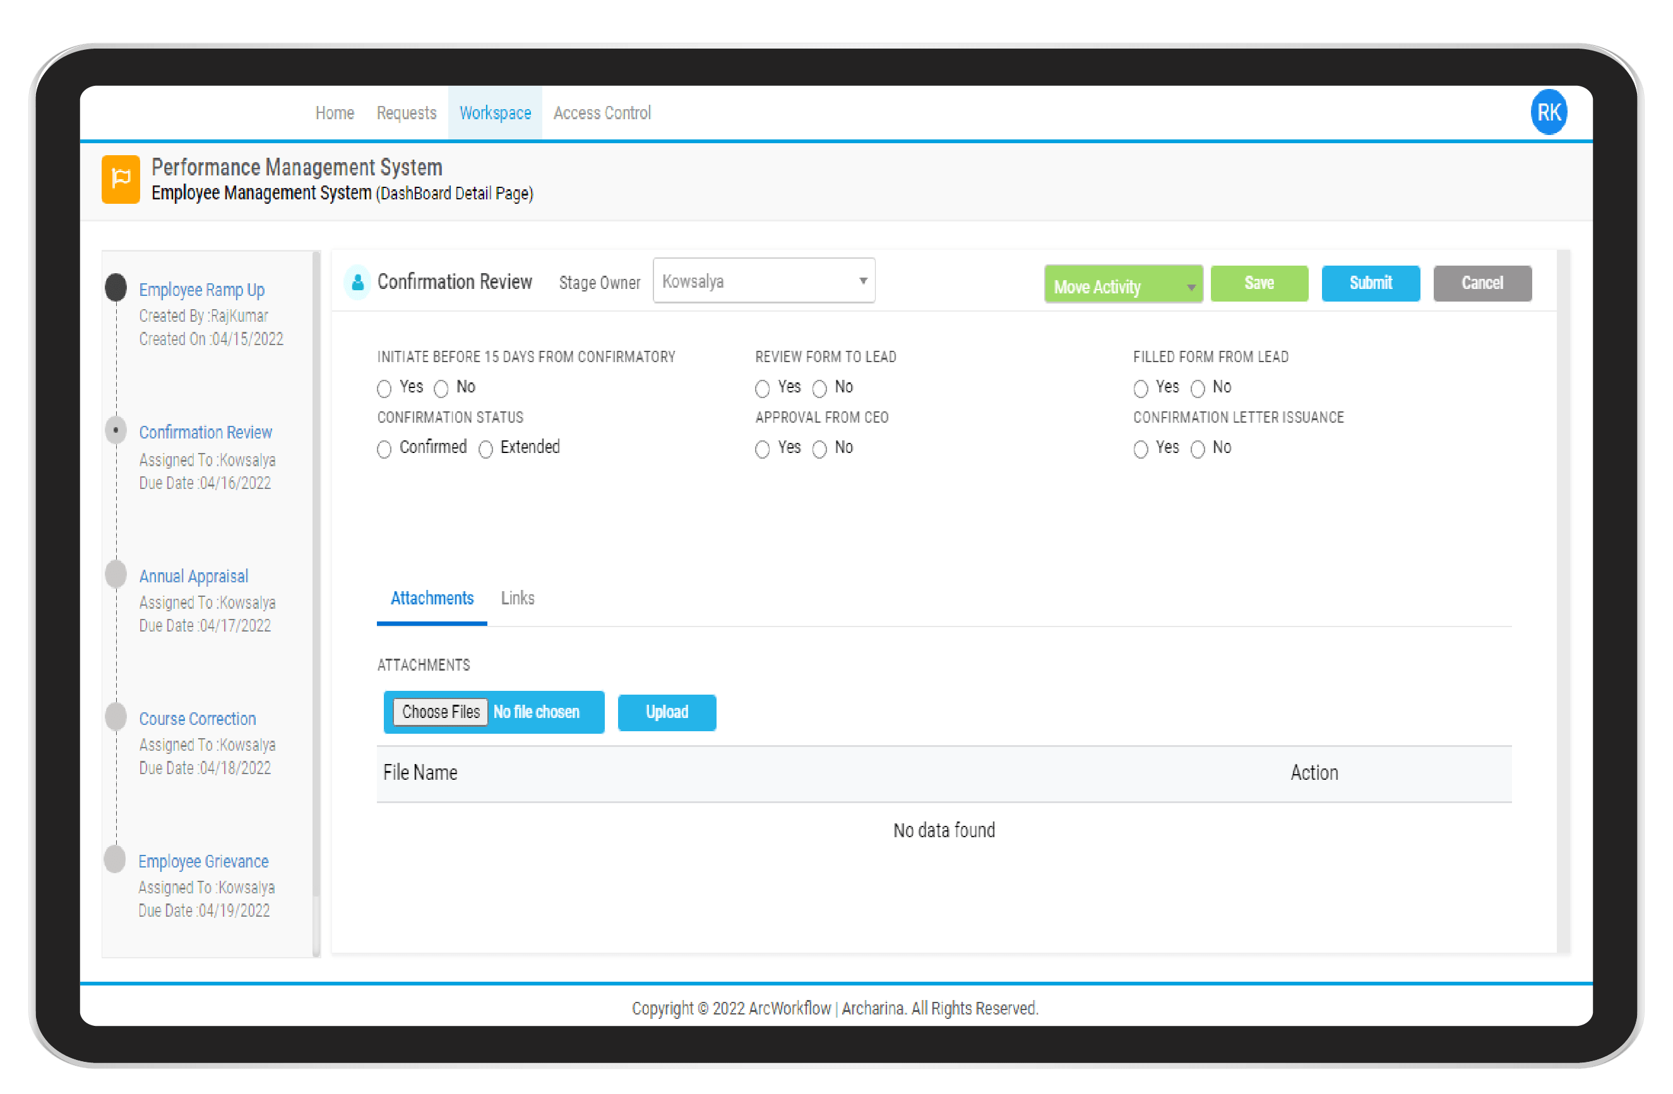Select Extended under Confirmation Status
The width and height of the screenshot is (1673, 1094).
[485, 450]
